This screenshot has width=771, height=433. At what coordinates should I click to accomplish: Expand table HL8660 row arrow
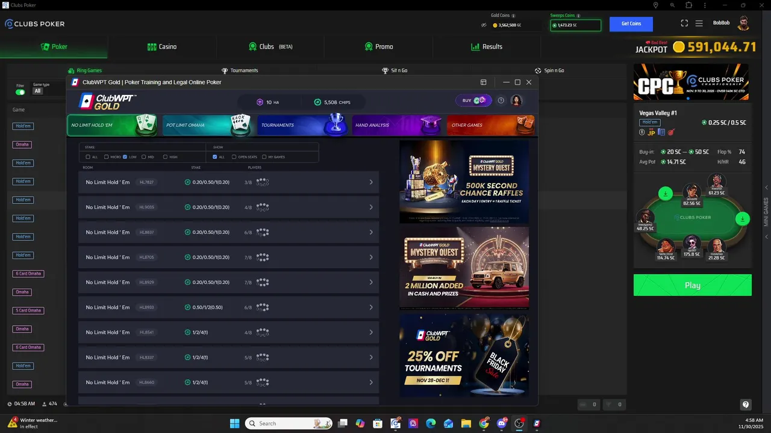click(371, 382)
